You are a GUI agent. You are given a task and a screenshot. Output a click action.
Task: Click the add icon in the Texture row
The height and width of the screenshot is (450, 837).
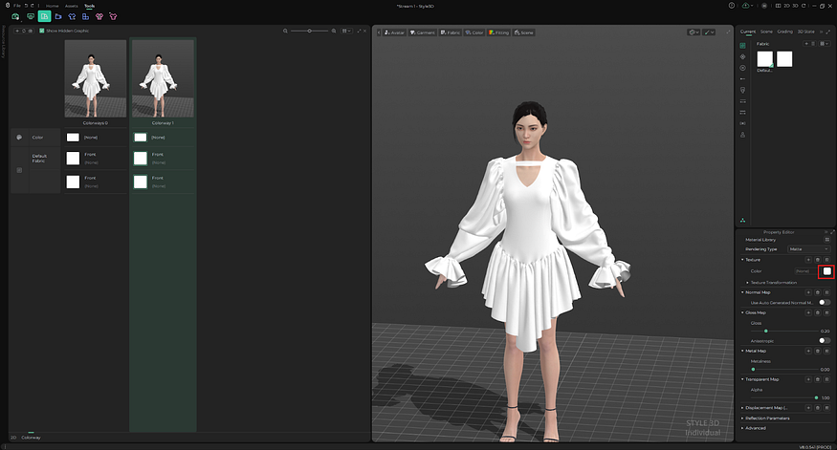(x=807, y=259)
